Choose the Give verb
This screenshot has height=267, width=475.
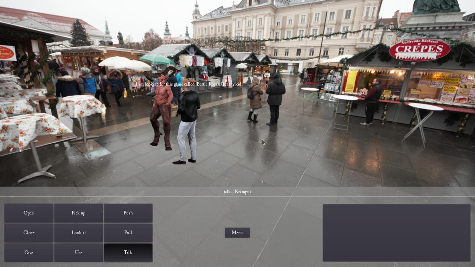click(x=29, y=253)
